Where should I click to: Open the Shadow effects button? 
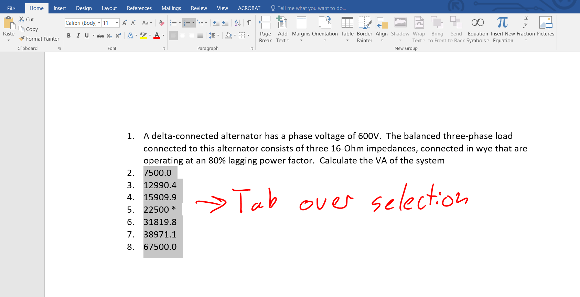click(x=400, y=30)
